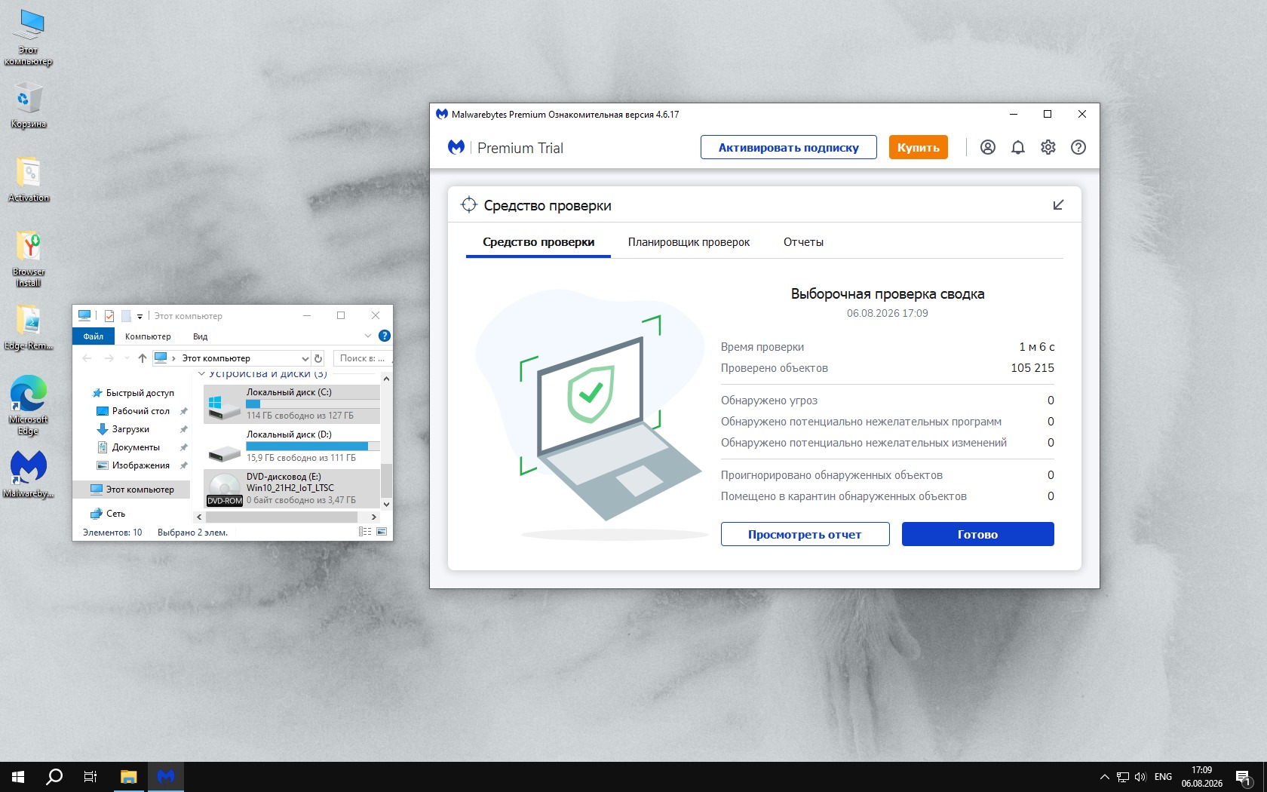Open Task View on the taskbar
Viewport: 1267px width, 792px height.
(90, 777)
